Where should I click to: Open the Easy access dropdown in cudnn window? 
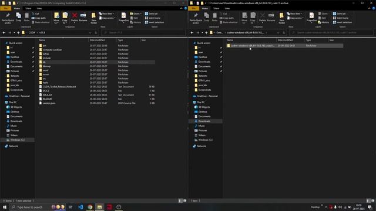(295, 18)
